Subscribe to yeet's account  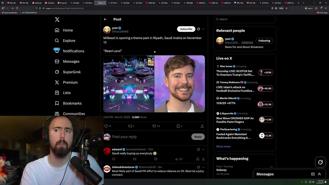click(186, 29)
